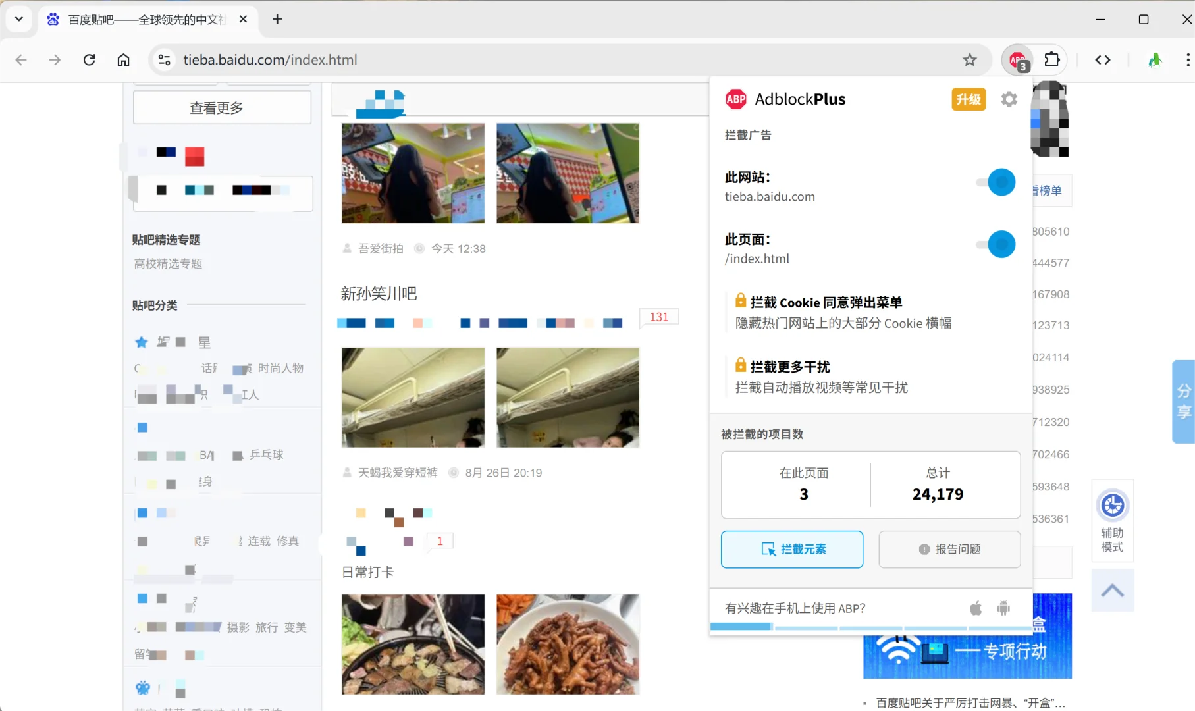Open Chrome's three-dot menu
The height and width of the screenshot is (711, 1195).
(1187, 59)
